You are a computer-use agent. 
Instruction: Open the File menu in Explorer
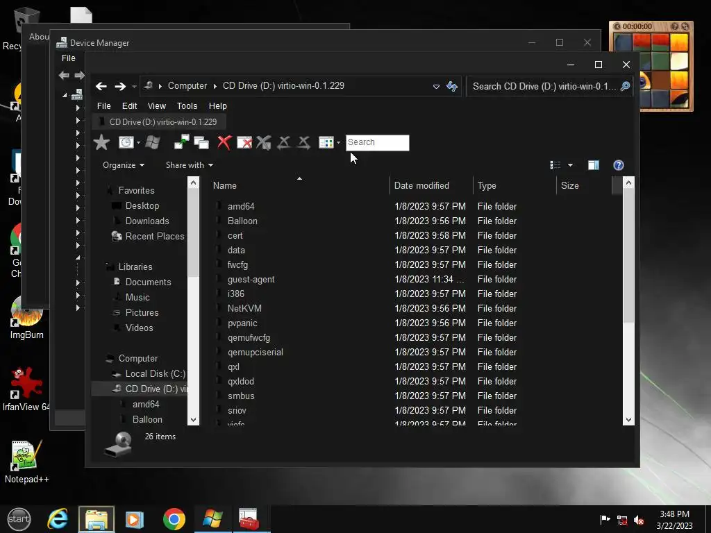[x=104, y=105]
